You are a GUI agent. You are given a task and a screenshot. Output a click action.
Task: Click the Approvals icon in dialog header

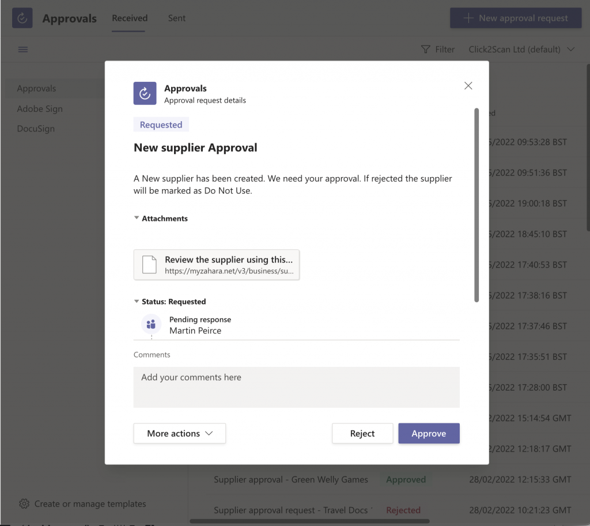point(145,93)
